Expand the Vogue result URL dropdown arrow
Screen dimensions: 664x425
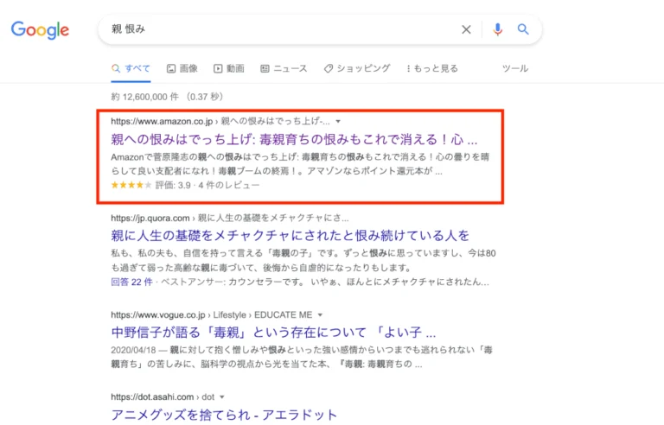(320, 314)
